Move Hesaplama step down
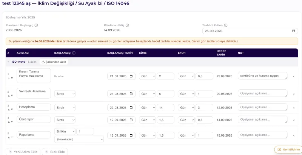 pos(12,109)
